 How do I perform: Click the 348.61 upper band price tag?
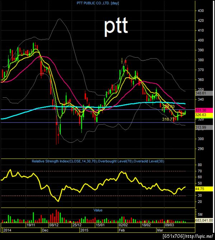pos(204,93)
